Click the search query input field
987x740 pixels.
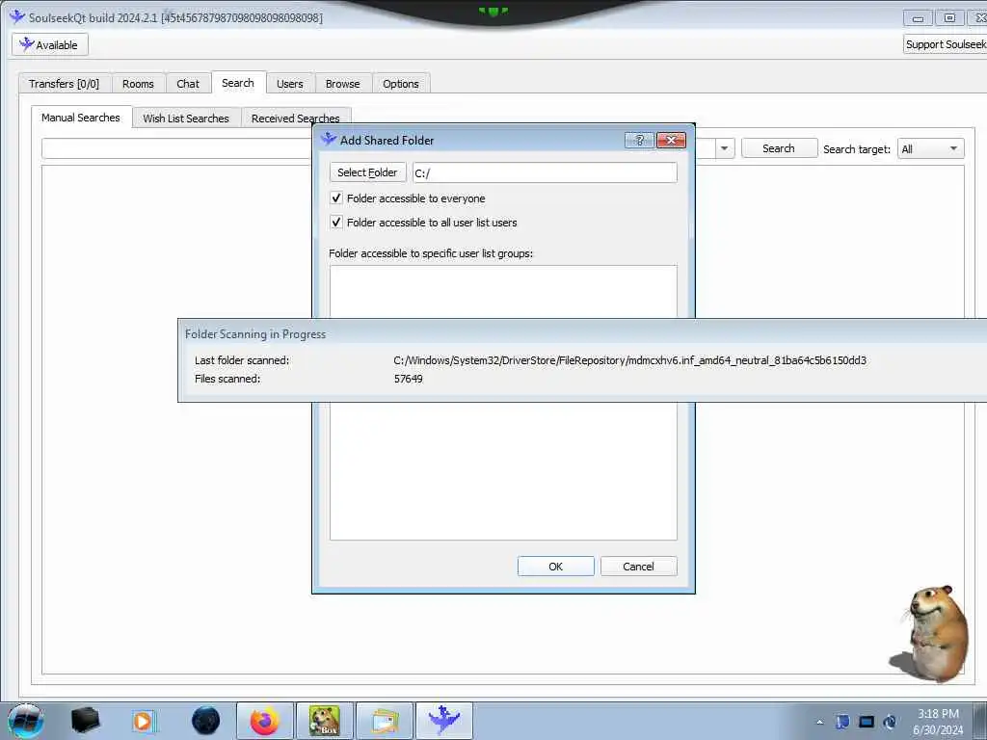[x=176, y=148]
